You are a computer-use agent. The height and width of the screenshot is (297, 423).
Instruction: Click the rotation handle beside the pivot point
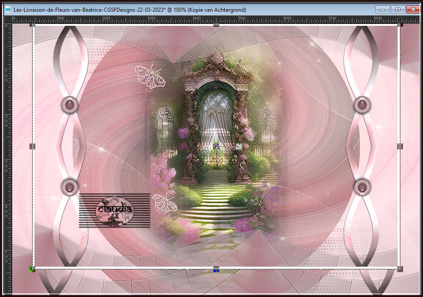(239, 146)
